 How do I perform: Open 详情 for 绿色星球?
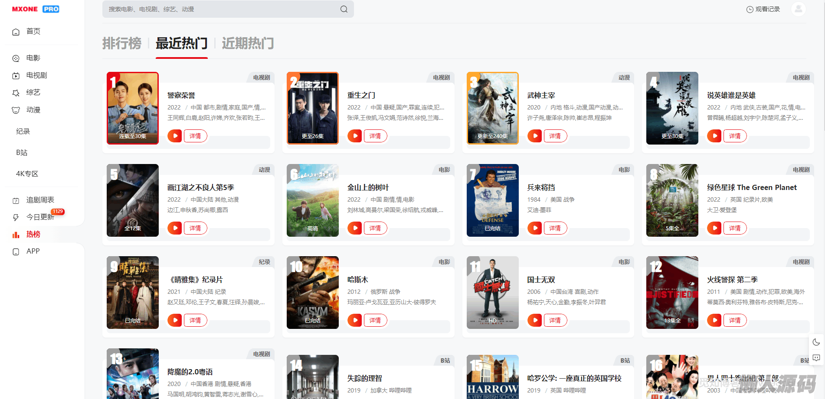(735, 228)
